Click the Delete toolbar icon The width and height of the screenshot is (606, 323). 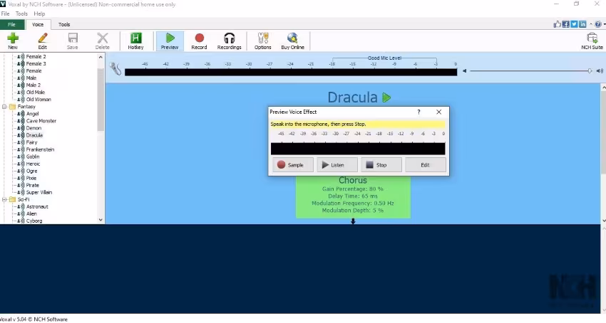(x=103, y=41)
